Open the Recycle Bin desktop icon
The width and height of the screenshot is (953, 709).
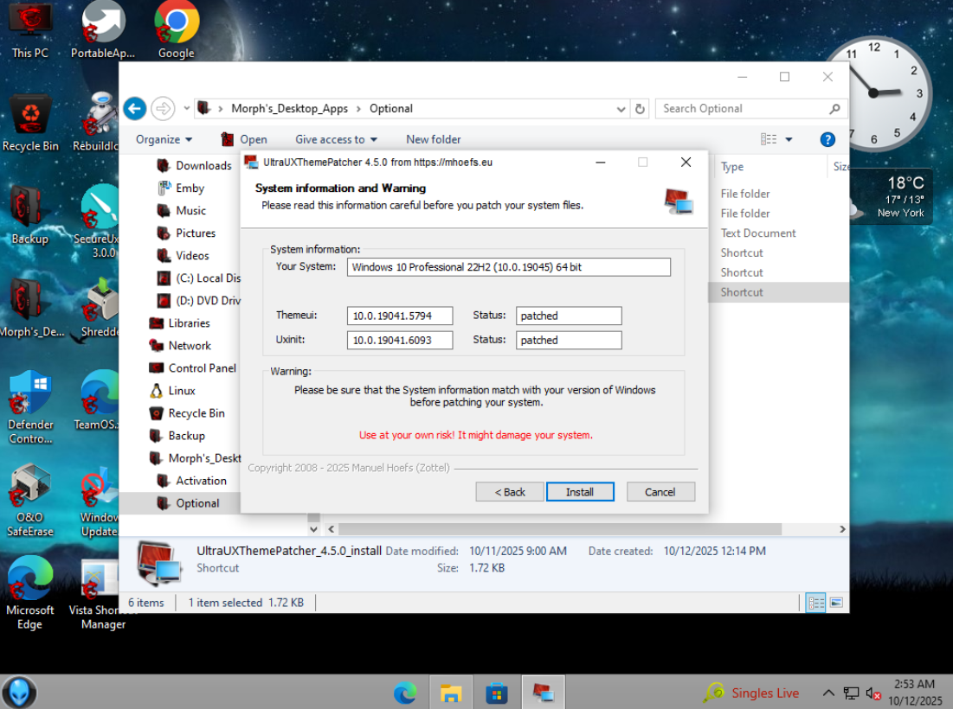(30, 124)
